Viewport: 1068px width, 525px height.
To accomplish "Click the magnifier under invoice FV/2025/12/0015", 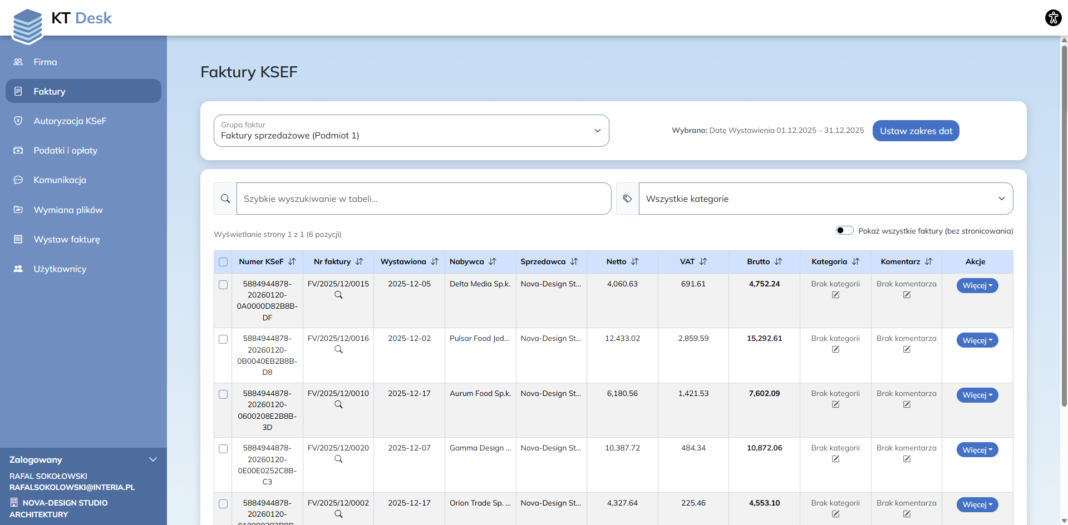I will tap(338, 295).
